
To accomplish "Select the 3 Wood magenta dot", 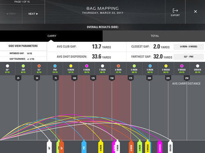I will (182, 66).
